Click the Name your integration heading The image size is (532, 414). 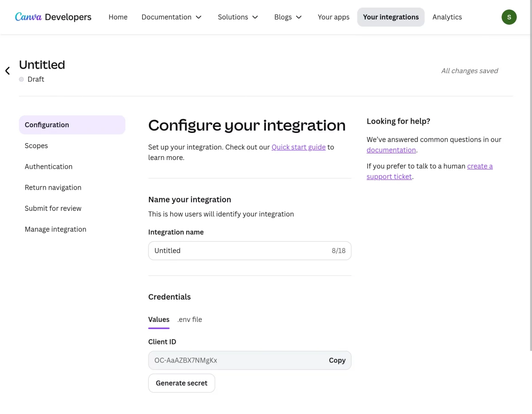[x=190, y=199]
